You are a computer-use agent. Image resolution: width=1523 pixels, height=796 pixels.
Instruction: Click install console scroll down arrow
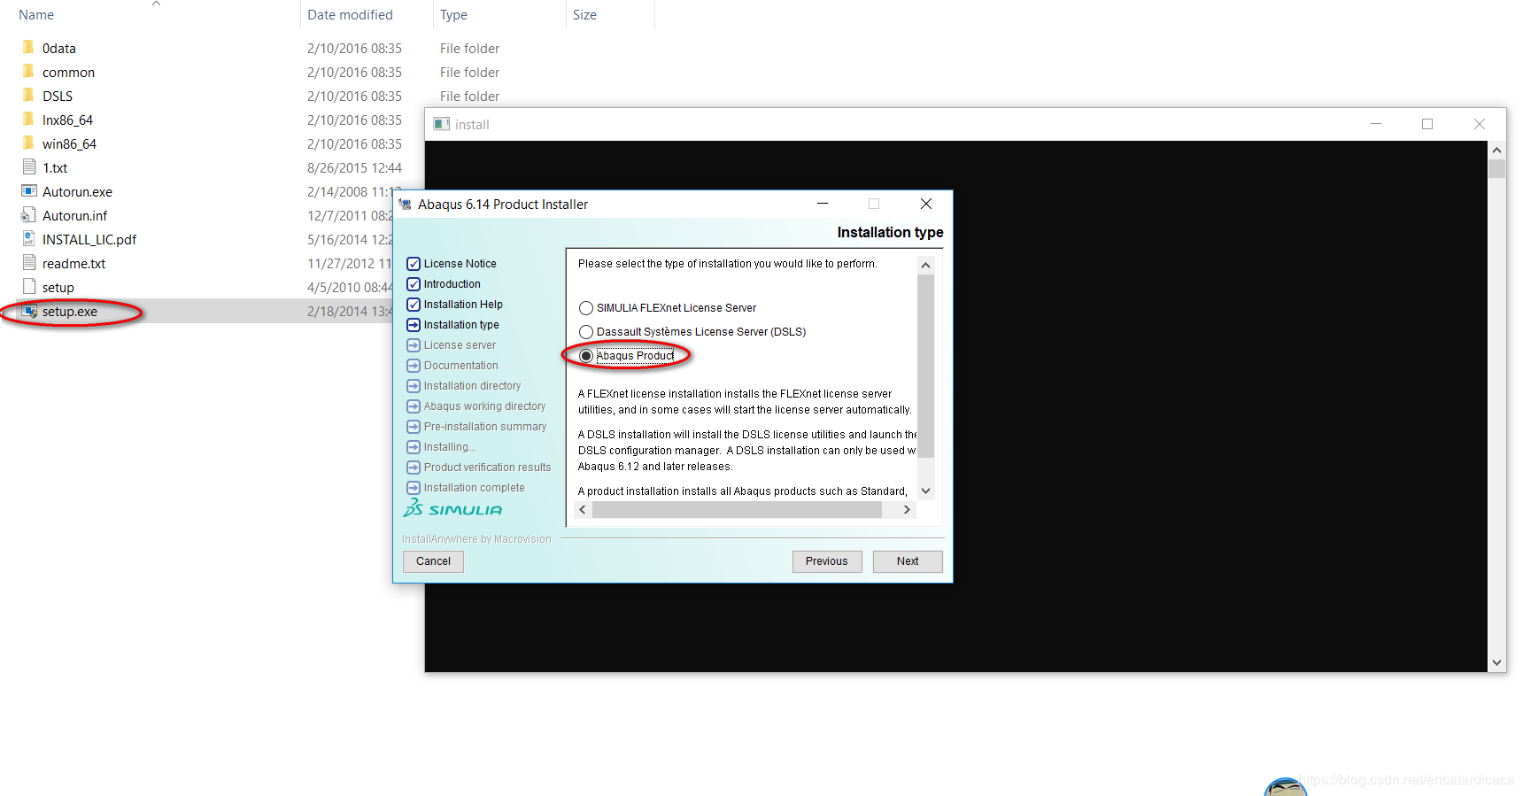(1496, 662)
